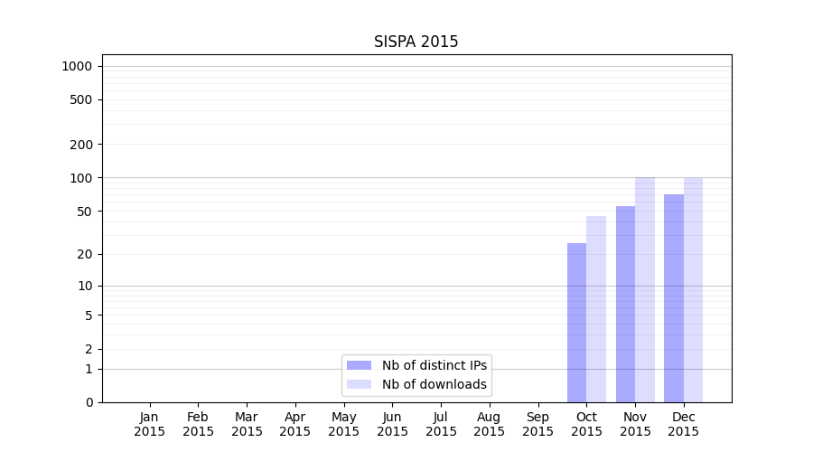Image resolution: width=813 pixels, height=452 pixels.
Task: Click the dark blue distinct IPs legend swatch
Action: tap(359, 365)
